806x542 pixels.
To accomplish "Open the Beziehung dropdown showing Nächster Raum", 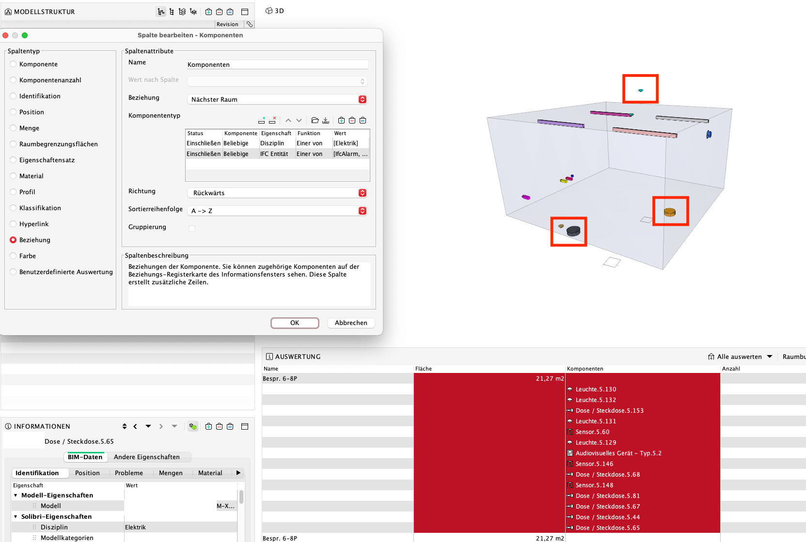I will point(277,99).
